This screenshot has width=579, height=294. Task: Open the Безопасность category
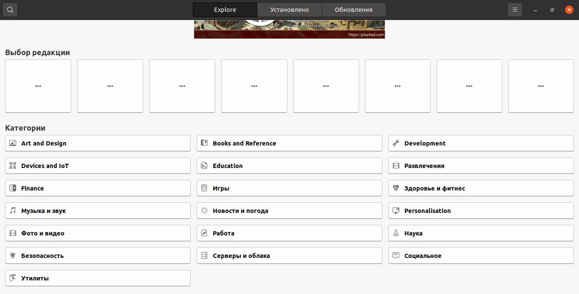tap(98, 256)
